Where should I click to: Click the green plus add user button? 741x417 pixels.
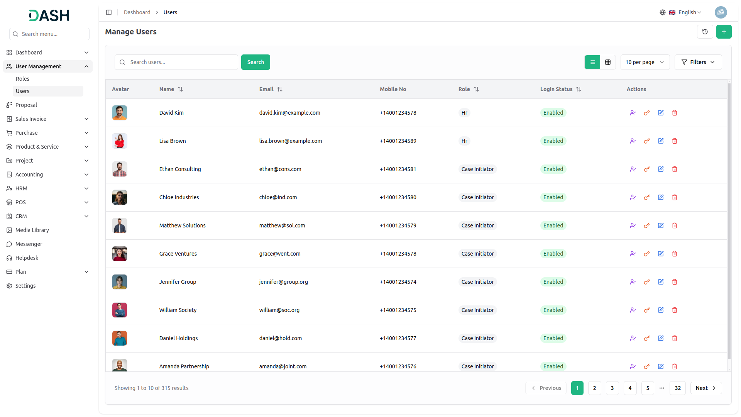(x=724, y=32)
